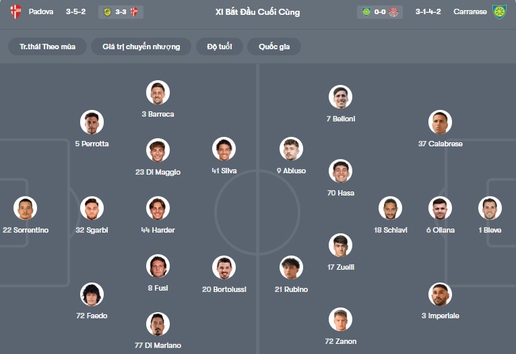Open the 3-3 previous match score badge
This screenshot has width=516, height=354.
(x=121, y=11)
